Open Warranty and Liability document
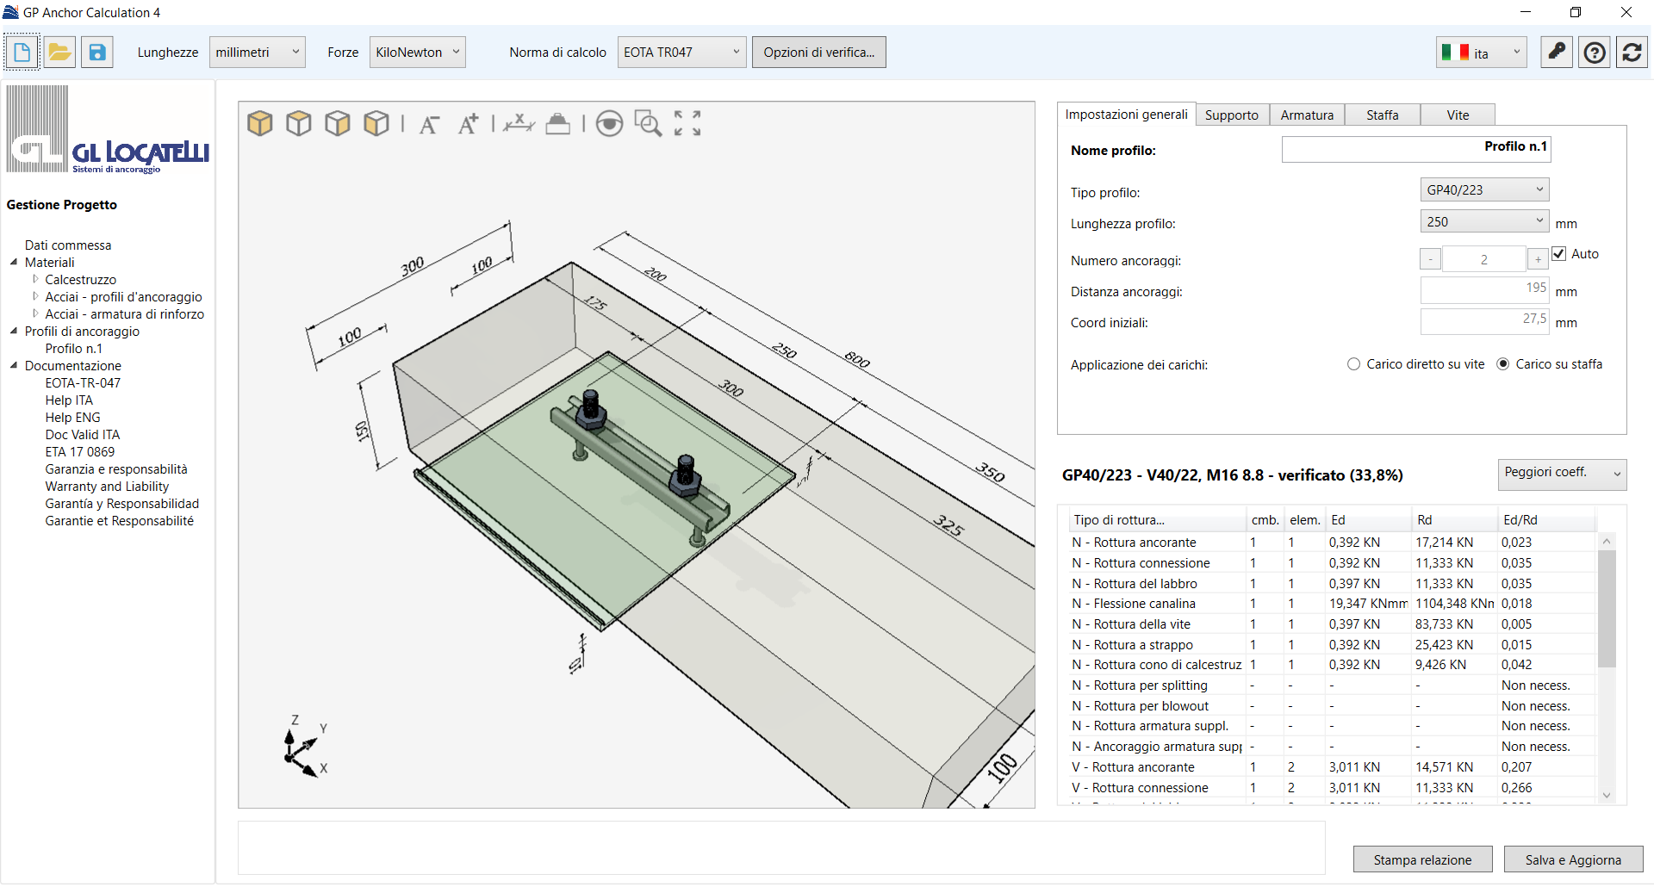This screenshot has height=887, width=1654. coord(107,487)
